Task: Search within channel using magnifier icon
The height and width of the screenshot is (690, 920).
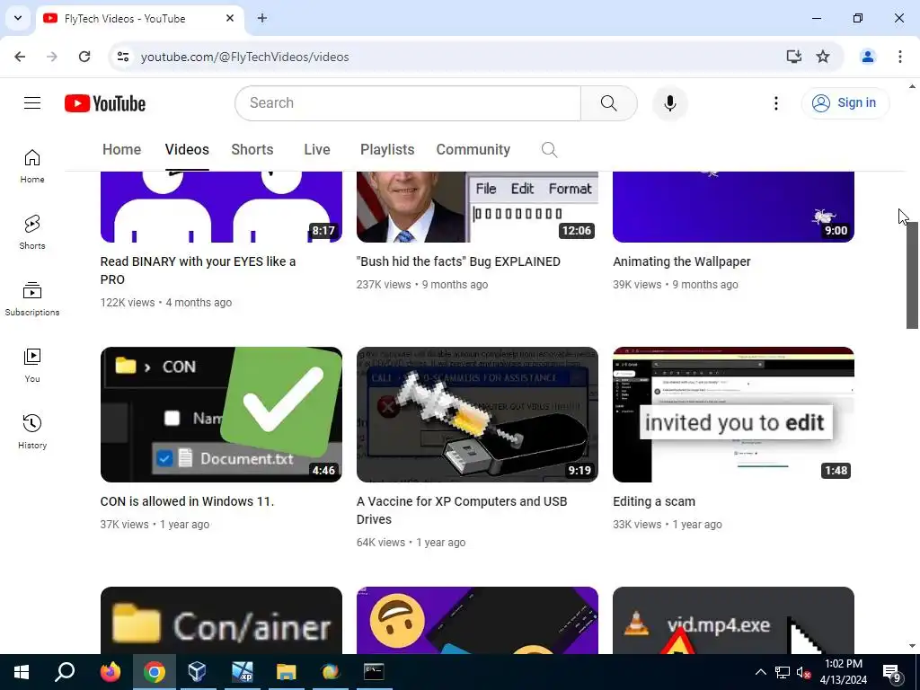Action: [549, 150]
